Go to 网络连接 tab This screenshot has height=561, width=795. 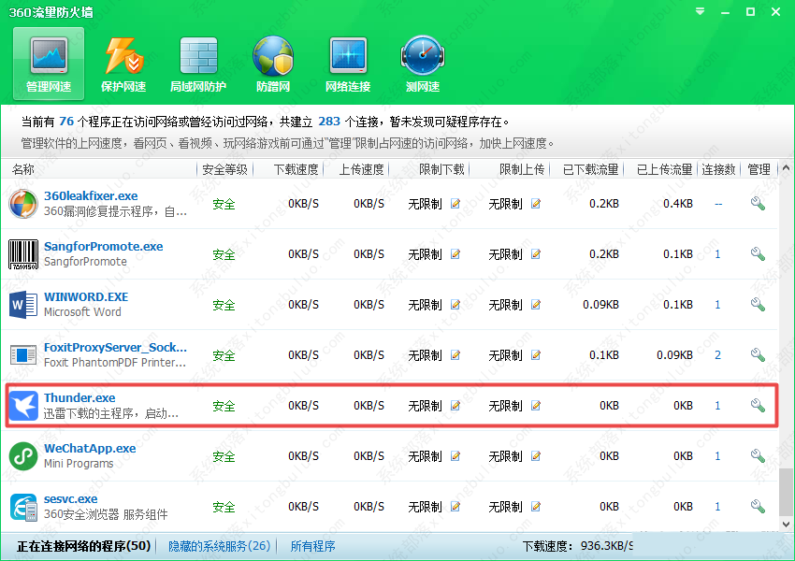coord(348,64)
